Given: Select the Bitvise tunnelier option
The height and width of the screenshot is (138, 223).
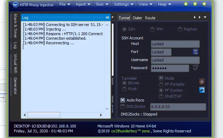Looking at the screenshot, I should pyautogui.click(x=124, y=83).
